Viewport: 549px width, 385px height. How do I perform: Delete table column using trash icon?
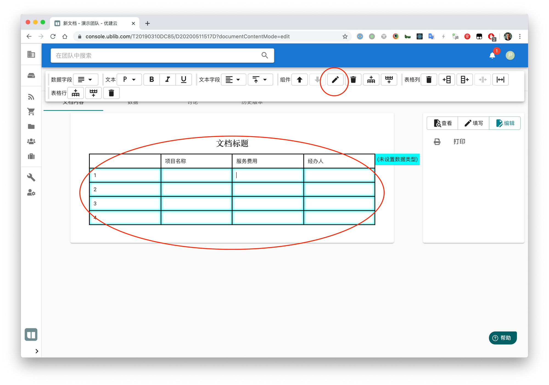(x=429, y=80)
